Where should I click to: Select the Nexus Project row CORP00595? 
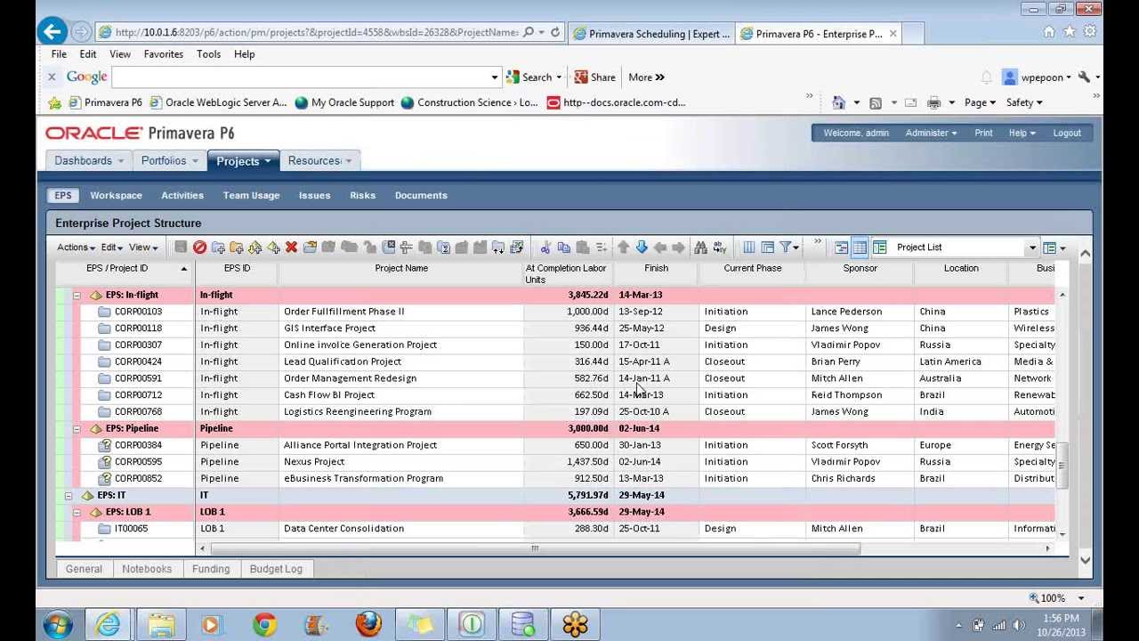pos(555,462)
